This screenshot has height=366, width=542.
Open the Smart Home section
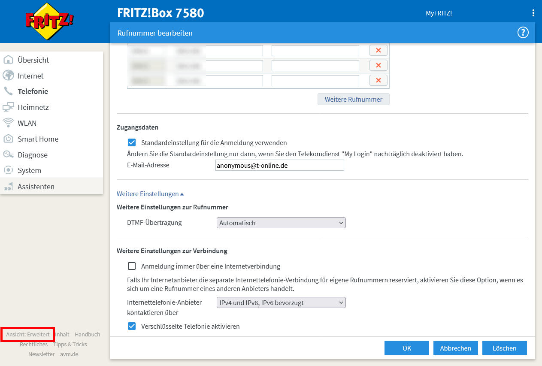click(38, 139)
